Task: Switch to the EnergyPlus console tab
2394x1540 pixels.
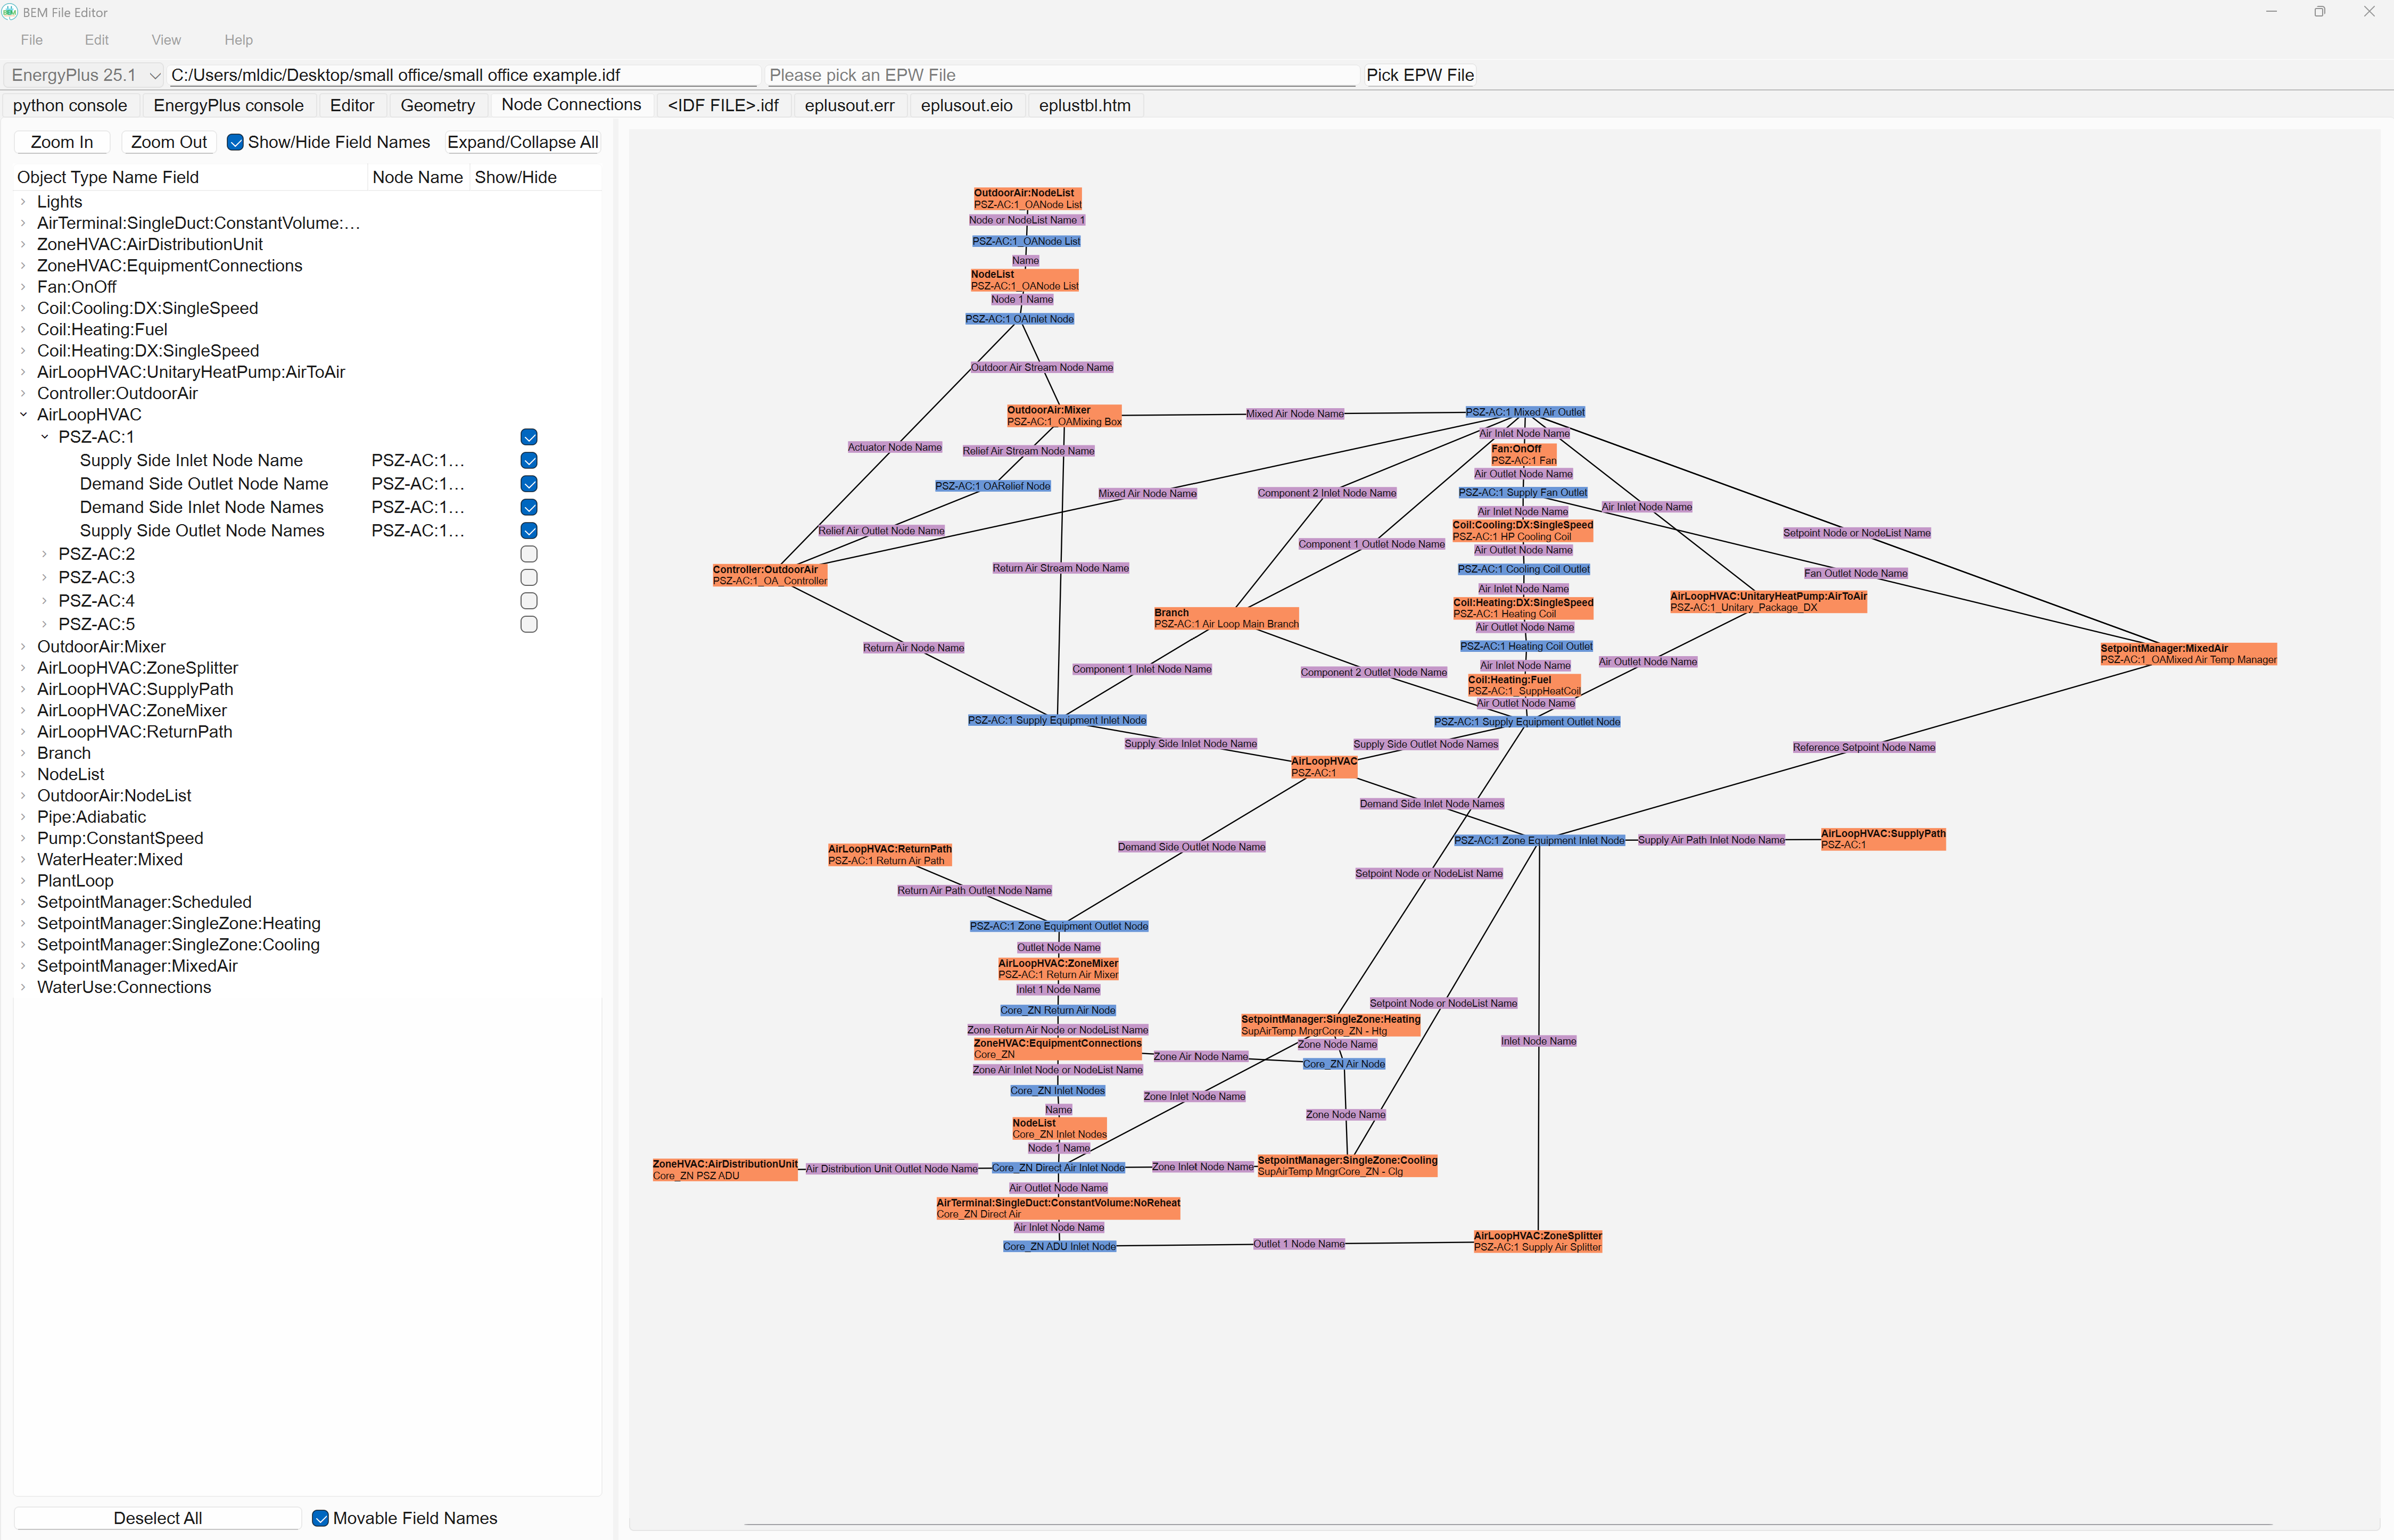Action: (228, 105)
